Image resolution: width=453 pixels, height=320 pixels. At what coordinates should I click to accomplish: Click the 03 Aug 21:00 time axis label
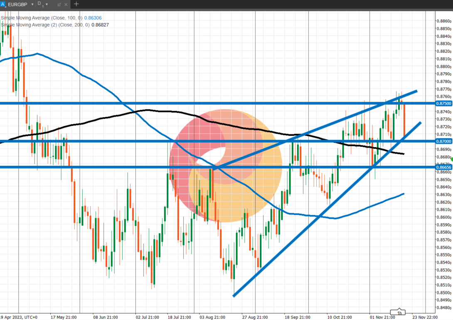(212, 317)
